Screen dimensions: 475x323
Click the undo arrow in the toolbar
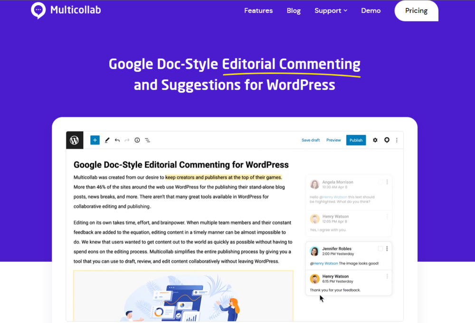point(117,140)
